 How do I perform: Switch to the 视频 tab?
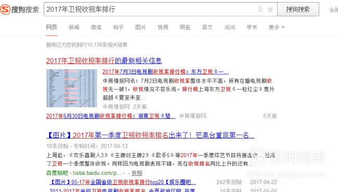click(163, 28)
